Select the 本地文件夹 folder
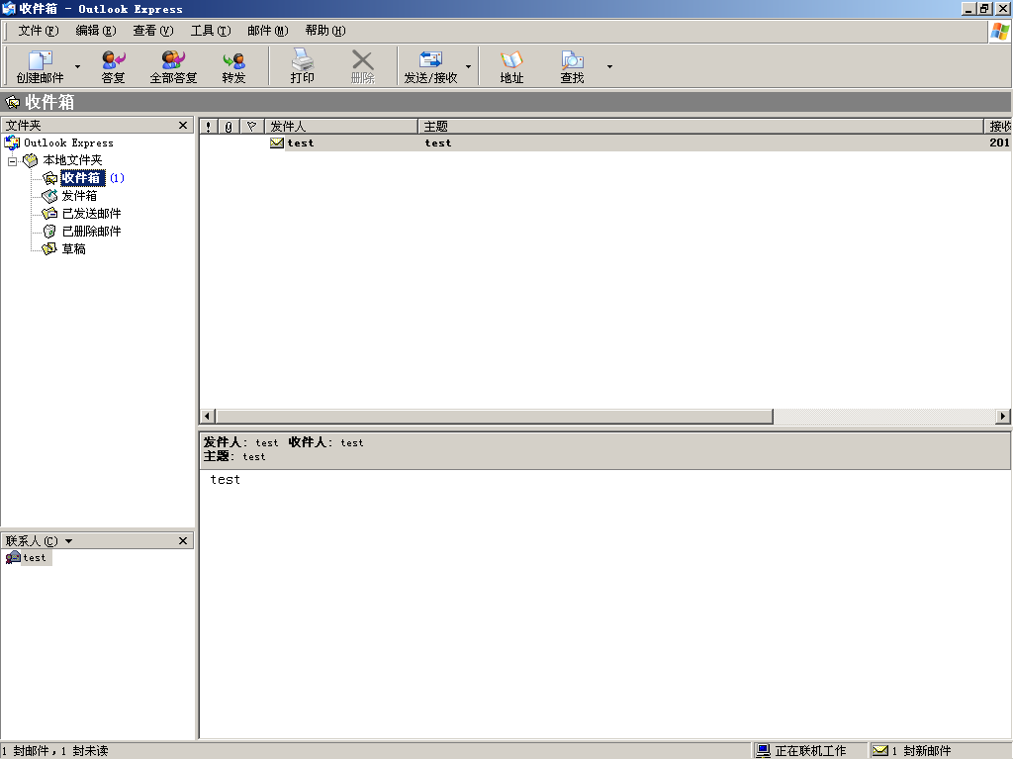 tap(72, 160)
